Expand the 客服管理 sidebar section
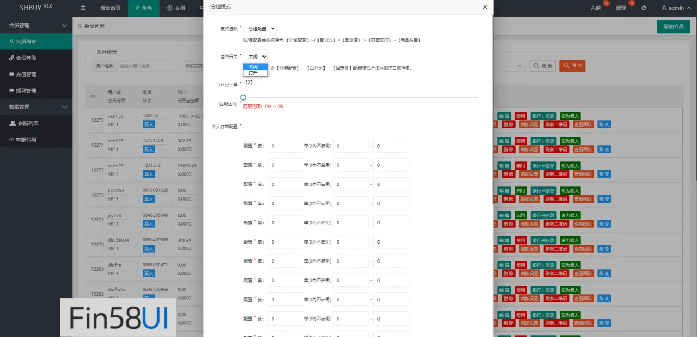The image size is (697, 337). tap(36, 107)
